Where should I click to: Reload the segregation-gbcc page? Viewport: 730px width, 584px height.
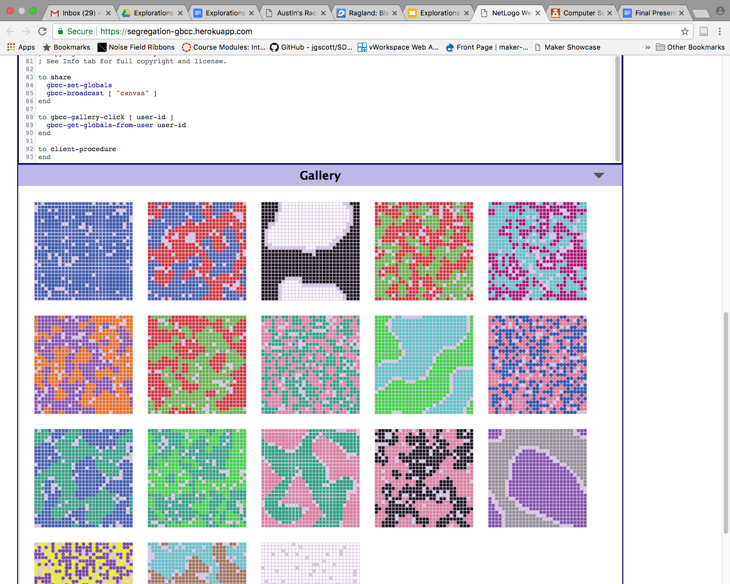(x=42, y=31)
